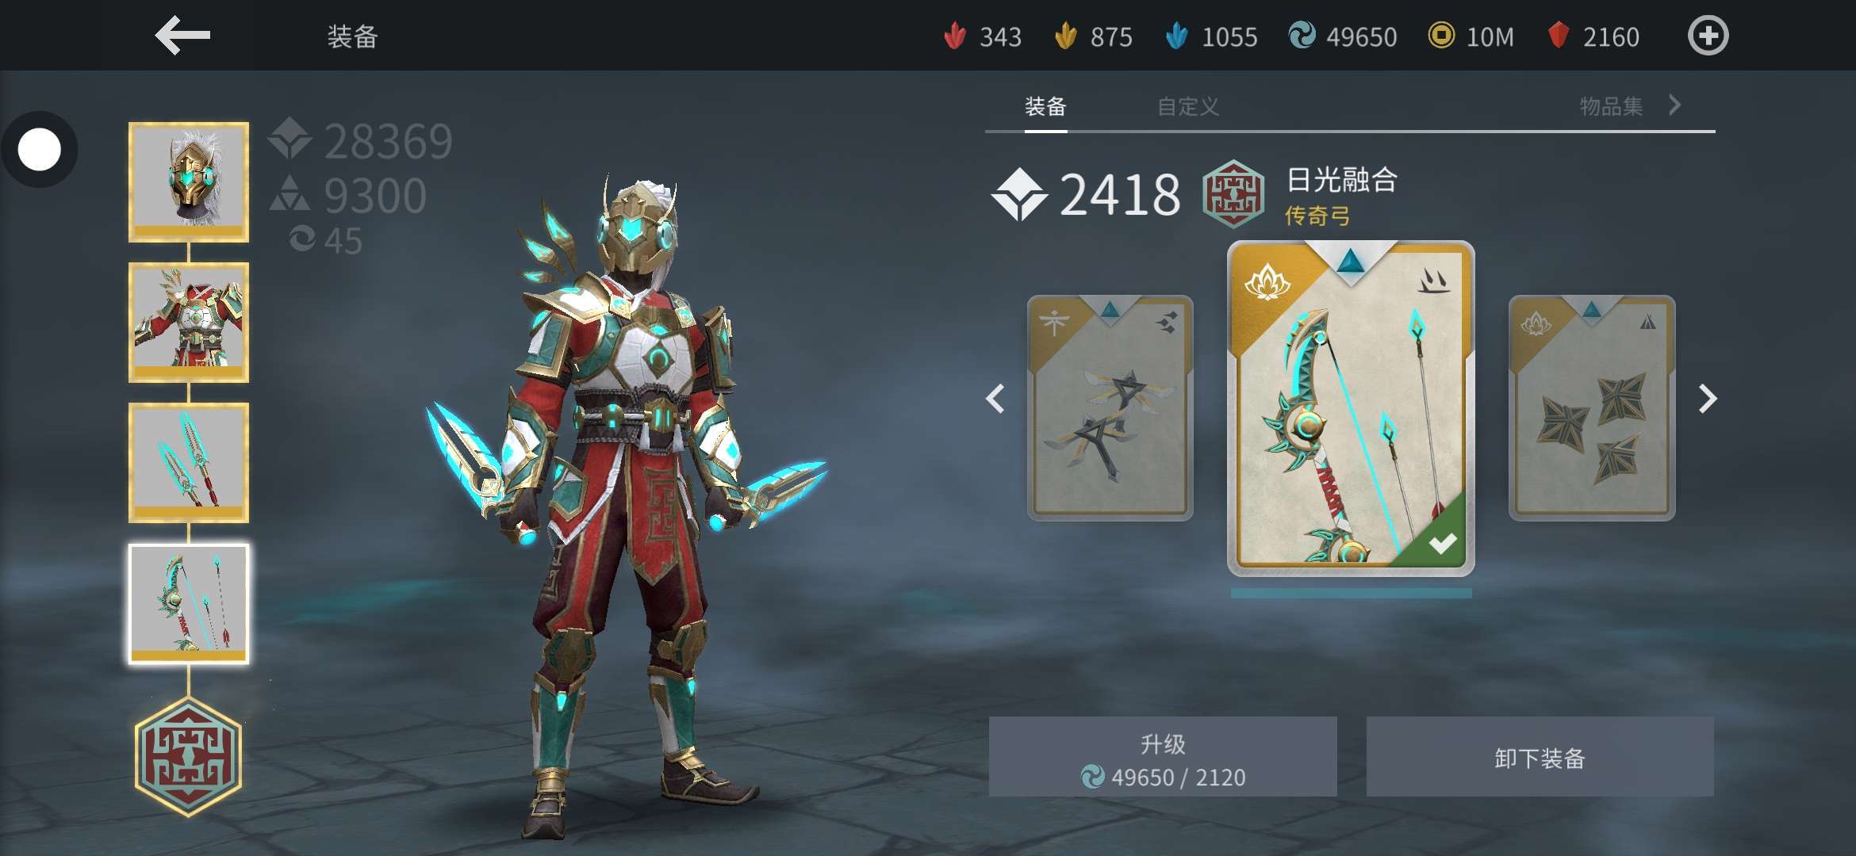
Task: Select the bow ranged weapon slot
Action: 189,604
